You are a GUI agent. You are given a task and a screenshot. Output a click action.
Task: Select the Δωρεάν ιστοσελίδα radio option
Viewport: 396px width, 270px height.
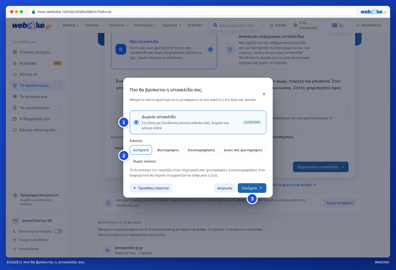136,122
